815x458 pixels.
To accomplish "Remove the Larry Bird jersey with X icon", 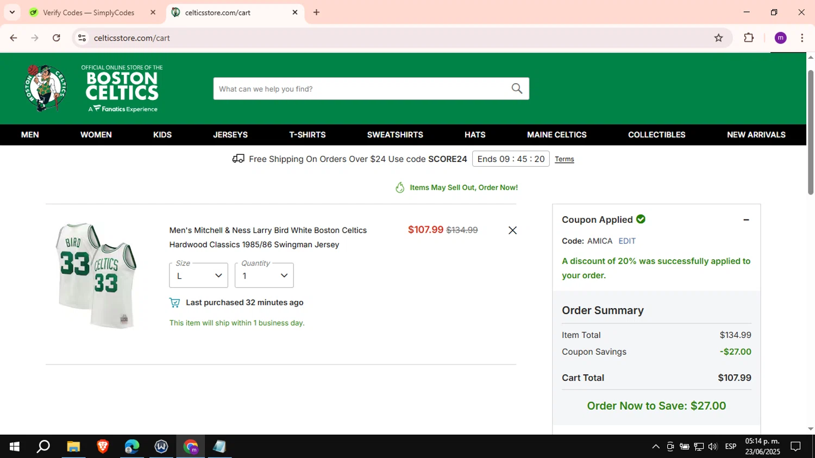I will [512, 230].
